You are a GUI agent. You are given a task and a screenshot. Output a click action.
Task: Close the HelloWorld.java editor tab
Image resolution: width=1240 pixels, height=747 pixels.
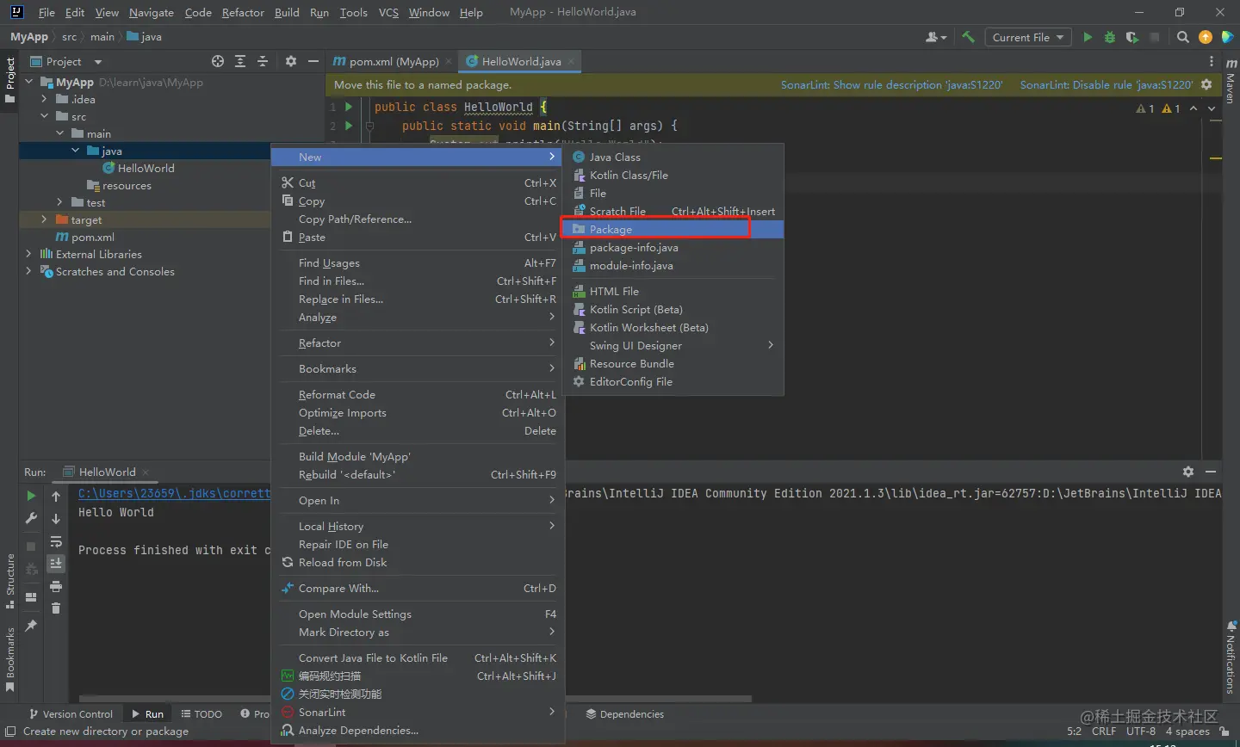tap(572, 61)
